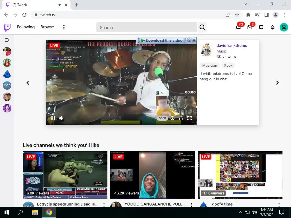Open the Following page
This screenshot has width=291, height=218.
tap(26, 27)
